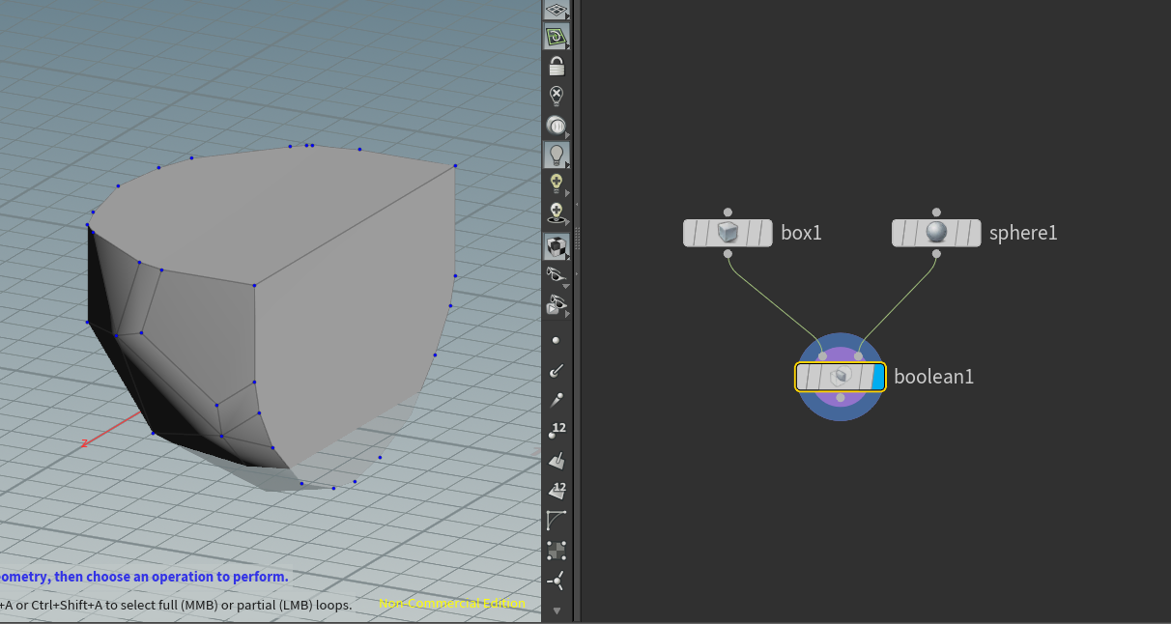Image resolution: width=1171 pixels, height=624 pixels.
Task: Select the box1 node
Action: 728,233
